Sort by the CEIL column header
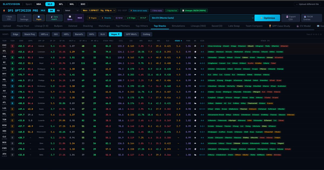This screenshot has width=324, height=170. pyautogui.click(x=121, y=41)
